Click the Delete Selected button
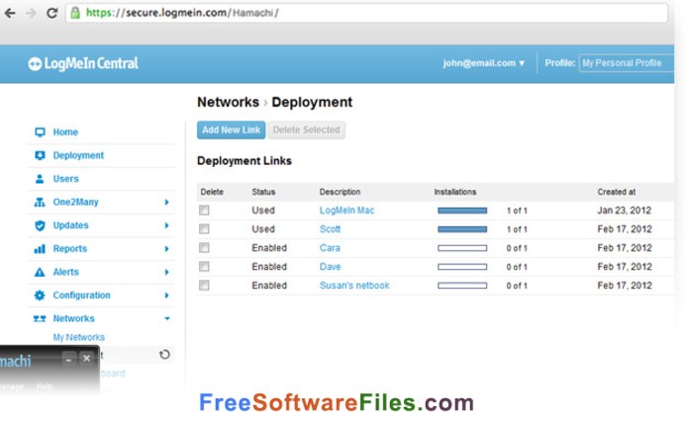 click(306, 130)
